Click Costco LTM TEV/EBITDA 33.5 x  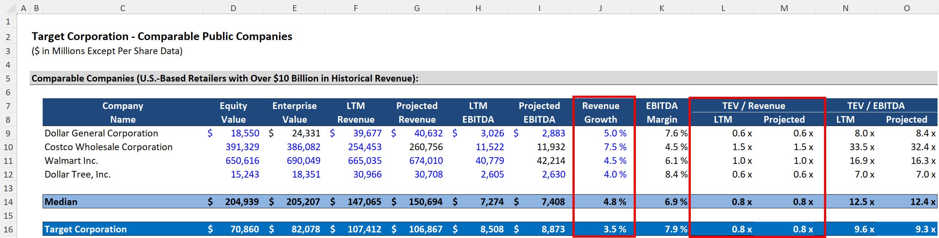861,147
